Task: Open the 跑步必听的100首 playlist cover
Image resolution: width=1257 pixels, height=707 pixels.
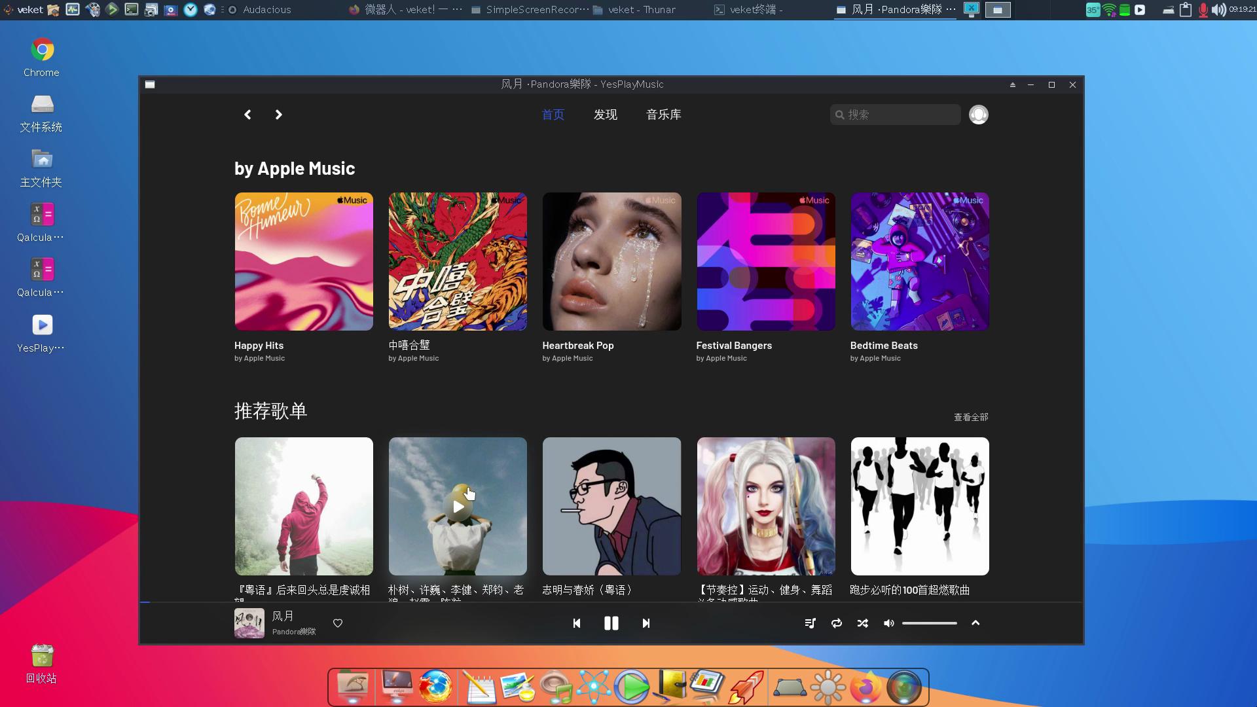Action: pos(920,506)
